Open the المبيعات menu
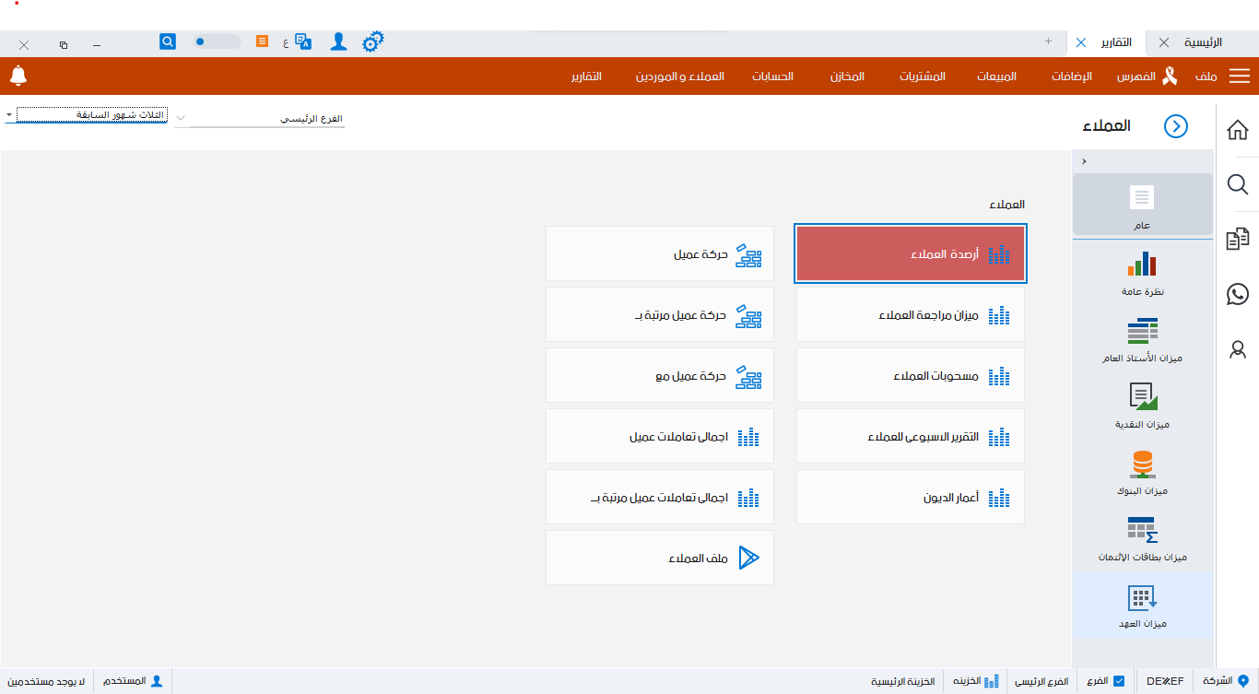This screenshot has height=694, width=1259. pyautogui.click(x=997, y=76)
